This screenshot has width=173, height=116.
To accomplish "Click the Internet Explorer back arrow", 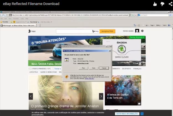I will [2, 15].
